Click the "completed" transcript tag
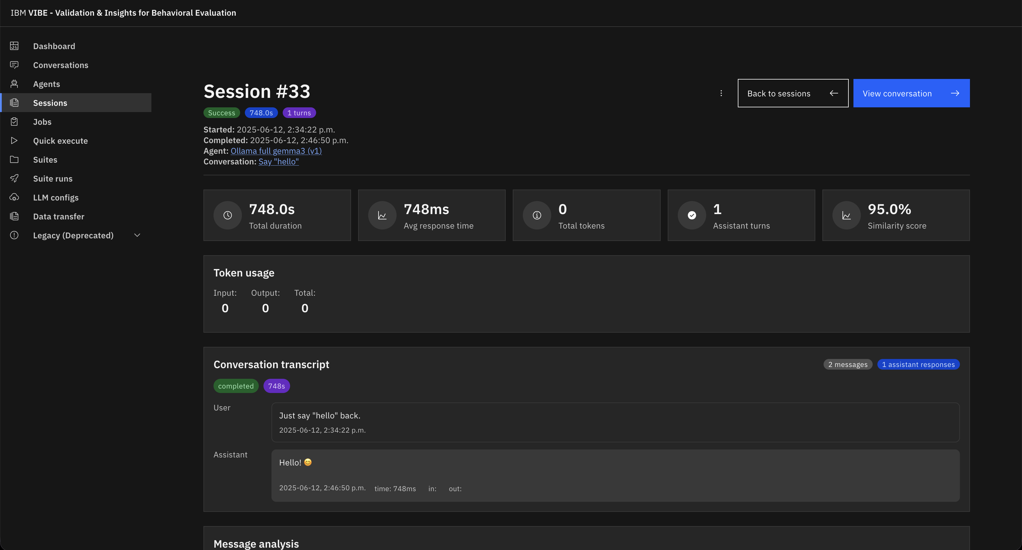Image resolution: width=1022 pixels, height=550 pixels. pyautogui.click(x=236, y=386)
